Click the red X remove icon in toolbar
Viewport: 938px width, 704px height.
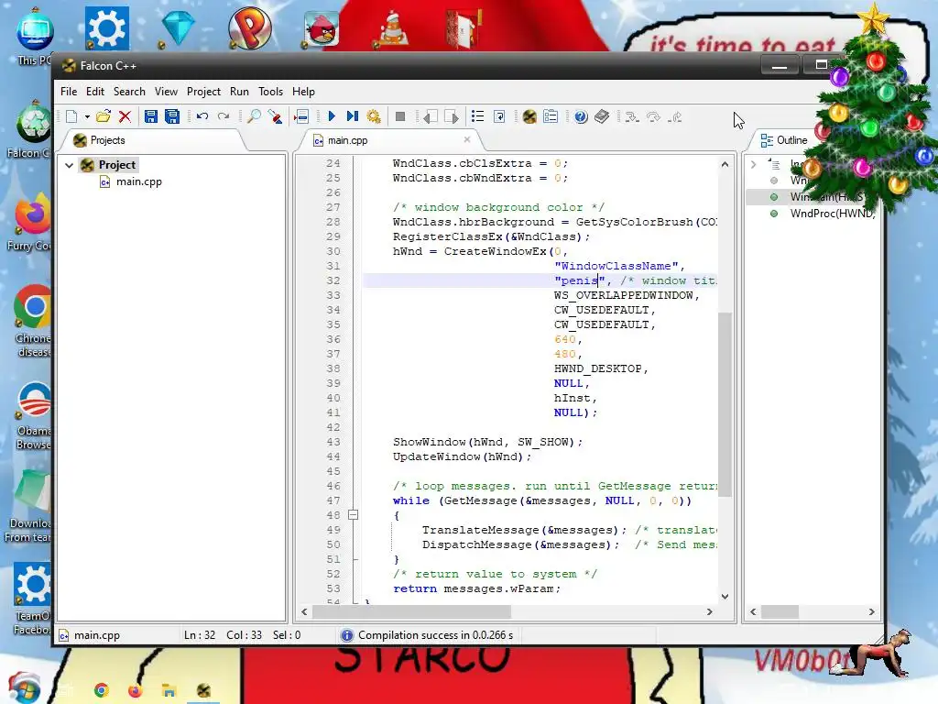pyautogui.click(x=125, y=116)
